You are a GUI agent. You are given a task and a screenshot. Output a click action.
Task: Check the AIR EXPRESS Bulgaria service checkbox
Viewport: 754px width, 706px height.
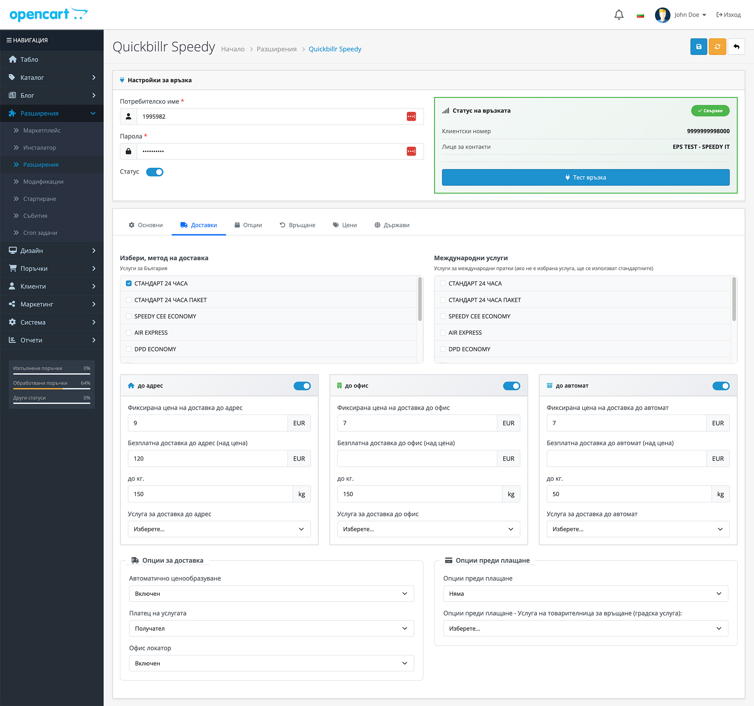[129, 333]
